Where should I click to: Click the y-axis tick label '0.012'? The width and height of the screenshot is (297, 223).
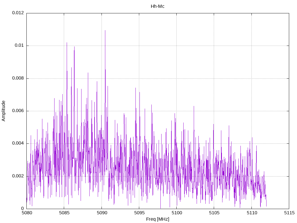[18, 13]
